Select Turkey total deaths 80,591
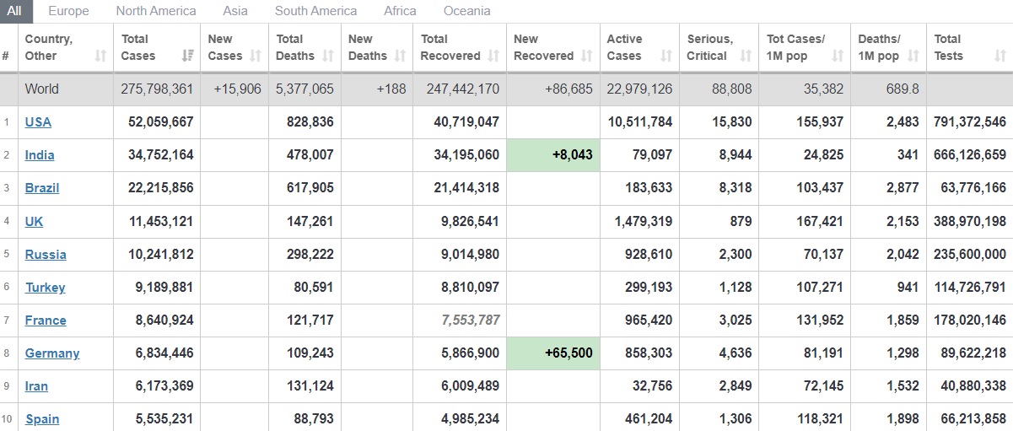Viewport: 1013px width, 431px height. pos(311,288)
